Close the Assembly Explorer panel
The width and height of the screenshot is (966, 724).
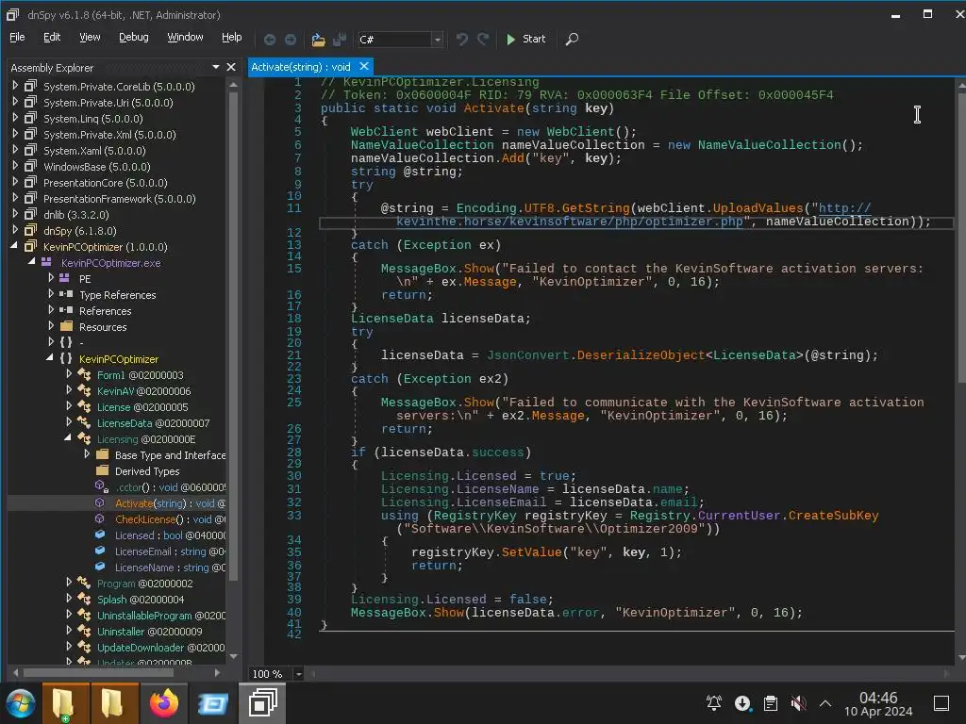[231, 67]
